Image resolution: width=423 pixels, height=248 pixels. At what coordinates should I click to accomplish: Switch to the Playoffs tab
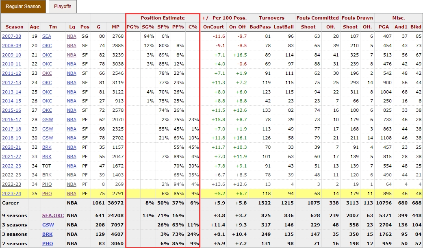pos(63,7)
